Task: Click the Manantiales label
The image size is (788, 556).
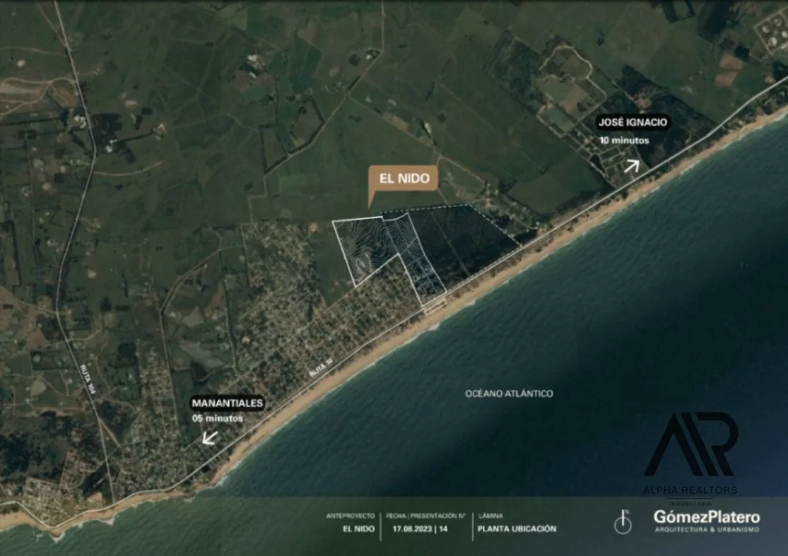Action: click(x=227, y=403)
